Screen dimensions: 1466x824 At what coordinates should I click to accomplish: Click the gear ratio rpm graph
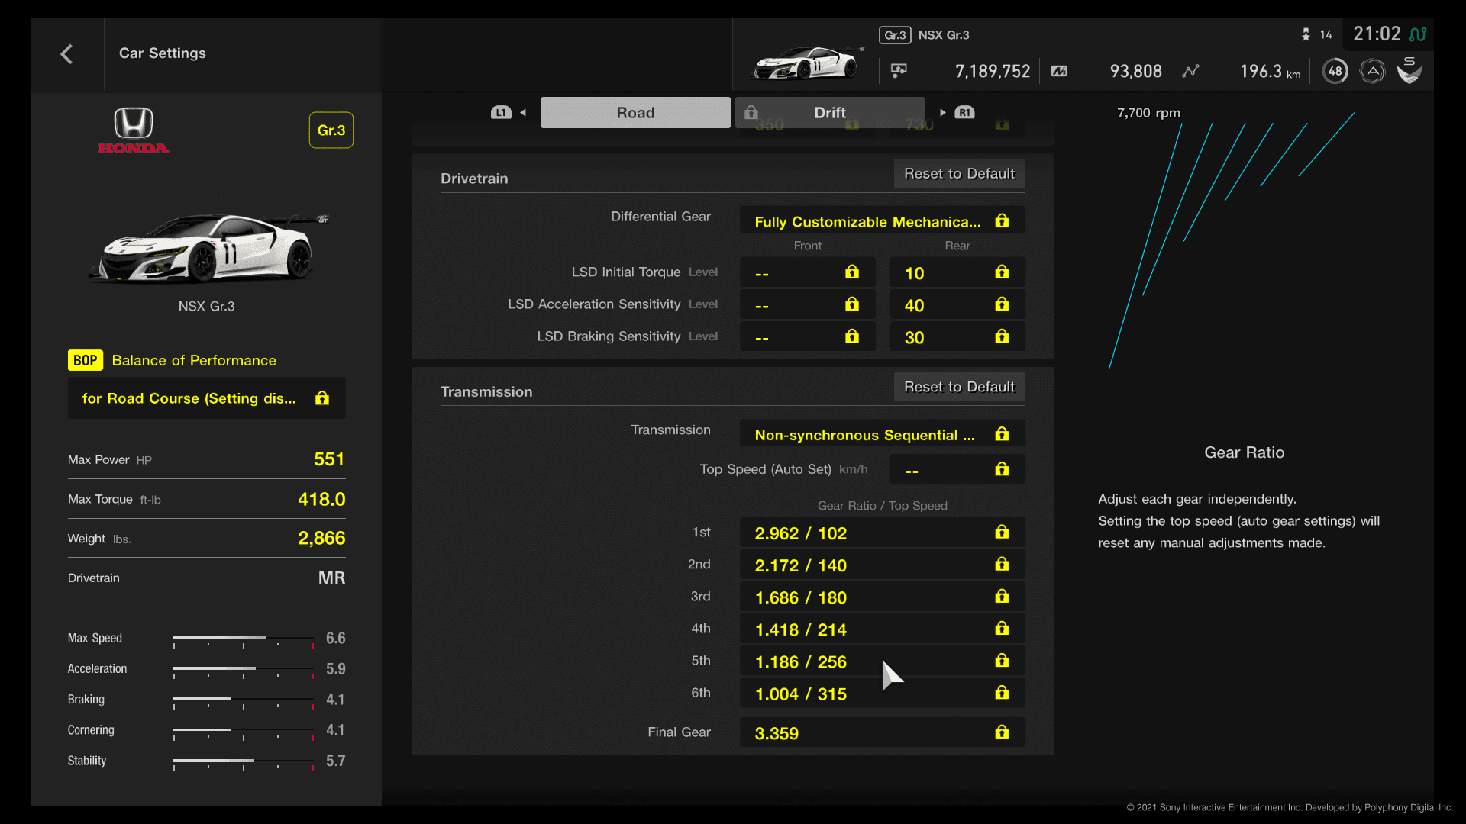point(1245,258)
